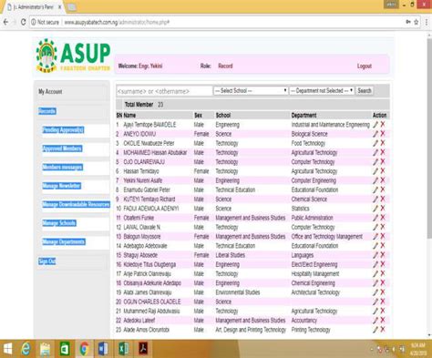Screen dimensions: 432x358
Task: Edit Ajayi Temitope BAMIDELE's record with pencil icon
Action: 375,125
